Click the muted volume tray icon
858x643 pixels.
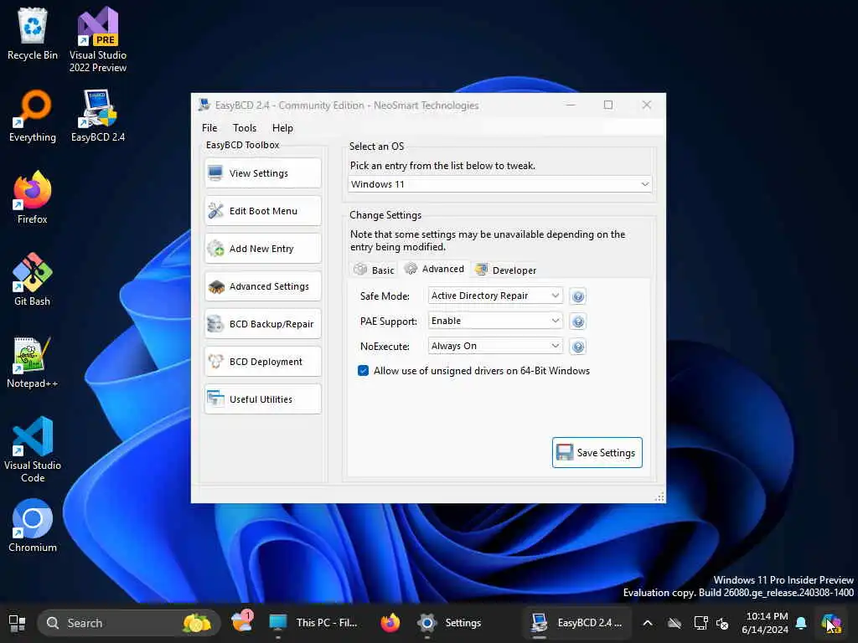[722, 623]
